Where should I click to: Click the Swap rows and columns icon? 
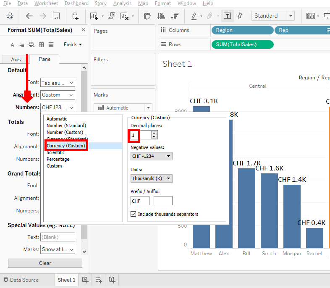[x=147, y=16]
